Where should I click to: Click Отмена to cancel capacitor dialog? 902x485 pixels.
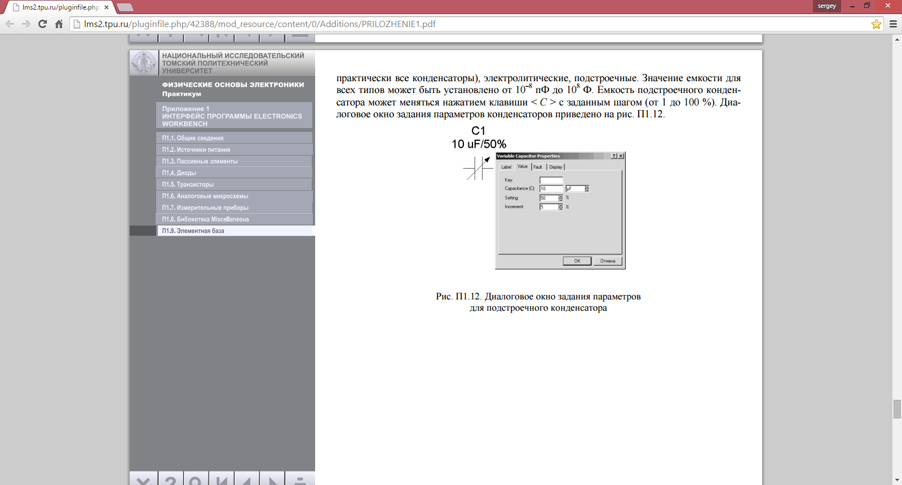(608, 261)
